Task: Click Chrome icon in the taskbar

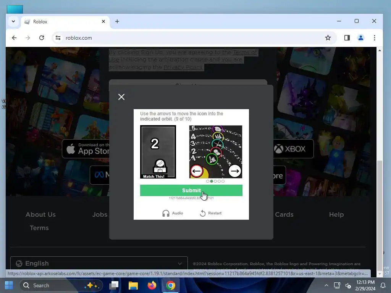Action: 171,285
